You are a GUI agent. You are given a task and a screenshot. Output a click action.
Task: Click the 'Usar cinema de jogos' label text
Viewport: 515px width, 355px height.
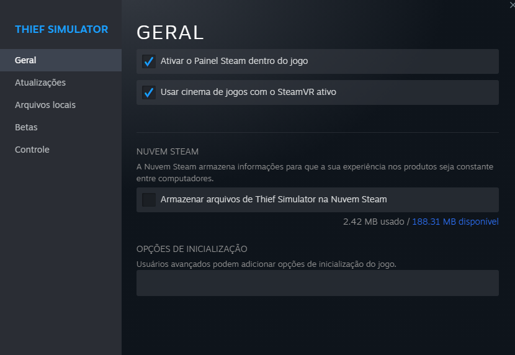point(248,92)
